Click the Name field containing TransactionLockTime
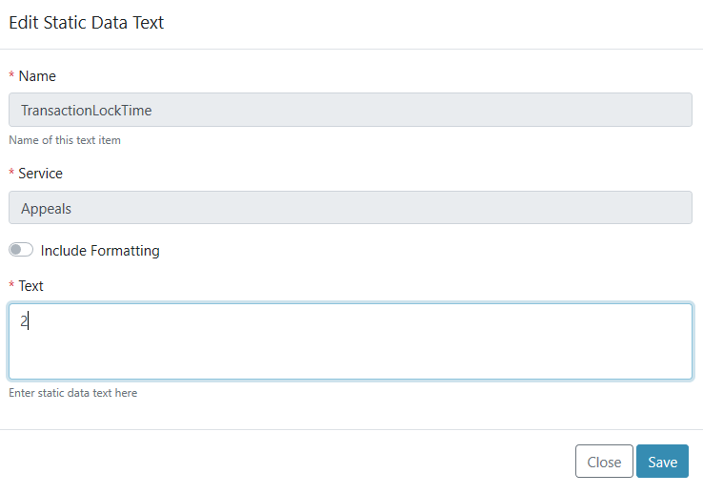This screenshot has width=703, height=494. (351, 110)
